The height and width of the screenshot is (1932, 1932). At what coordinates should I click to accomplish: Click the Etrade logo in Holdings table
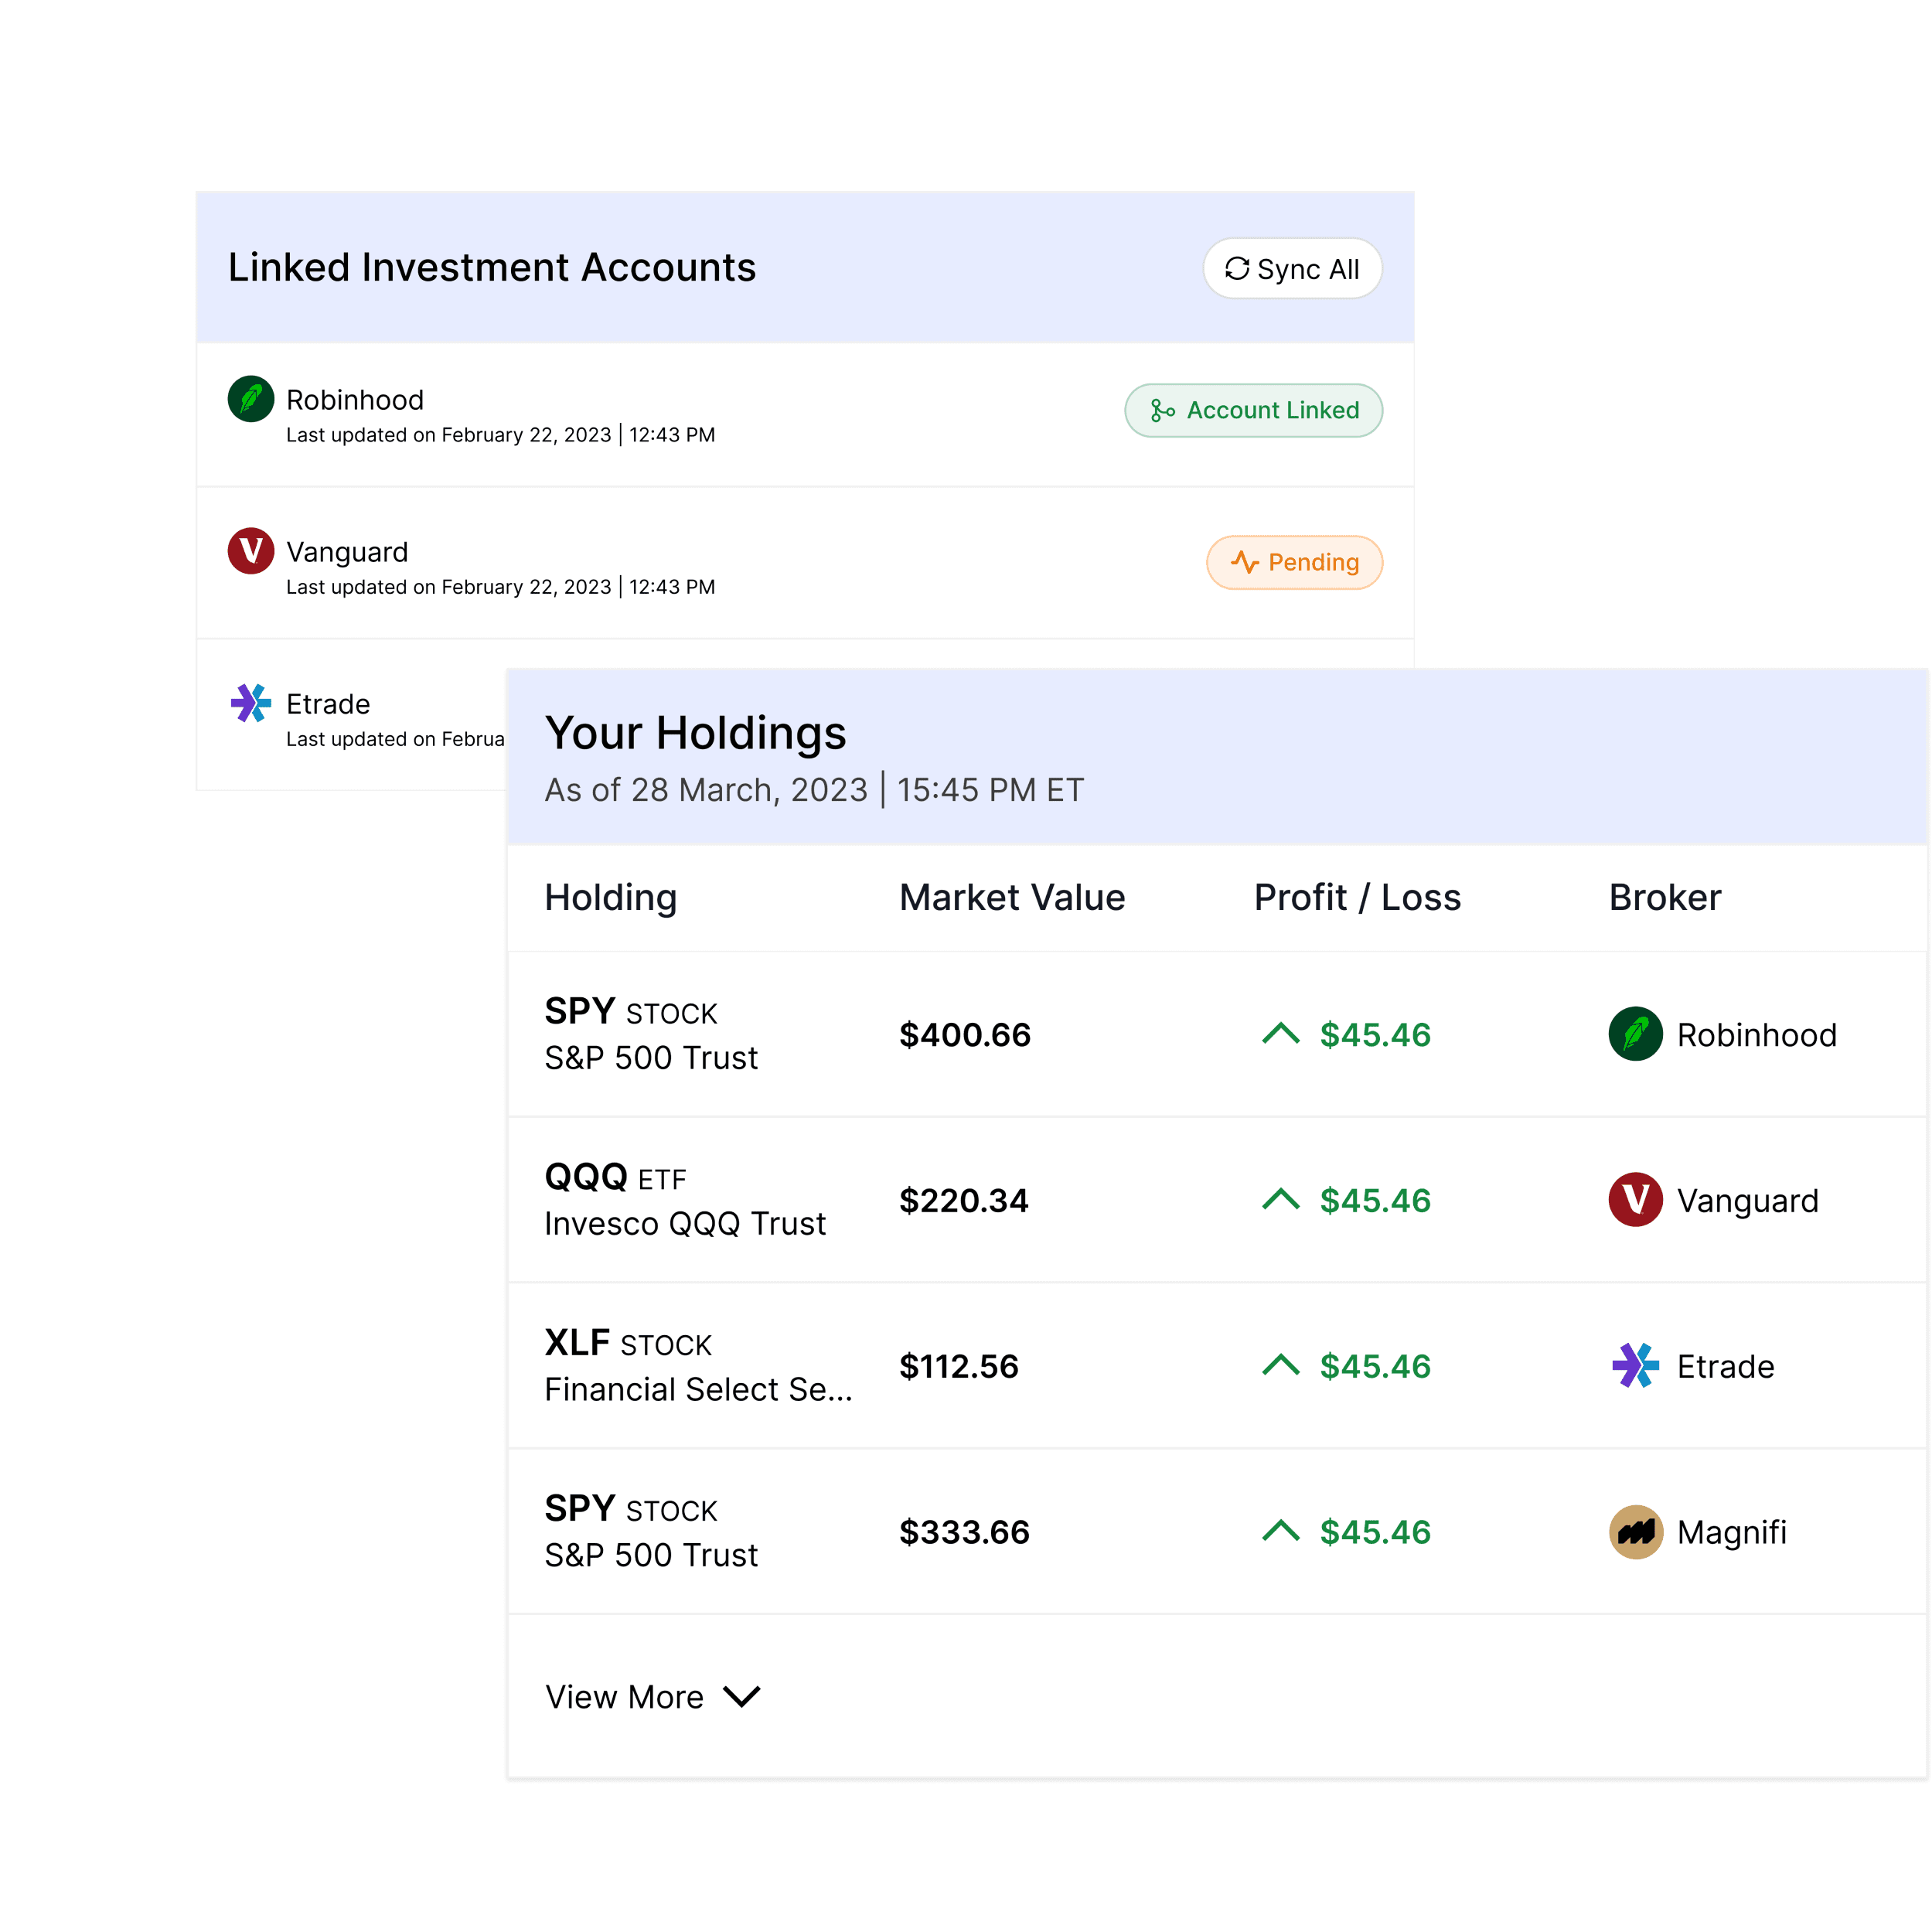pos(1636,1366)
